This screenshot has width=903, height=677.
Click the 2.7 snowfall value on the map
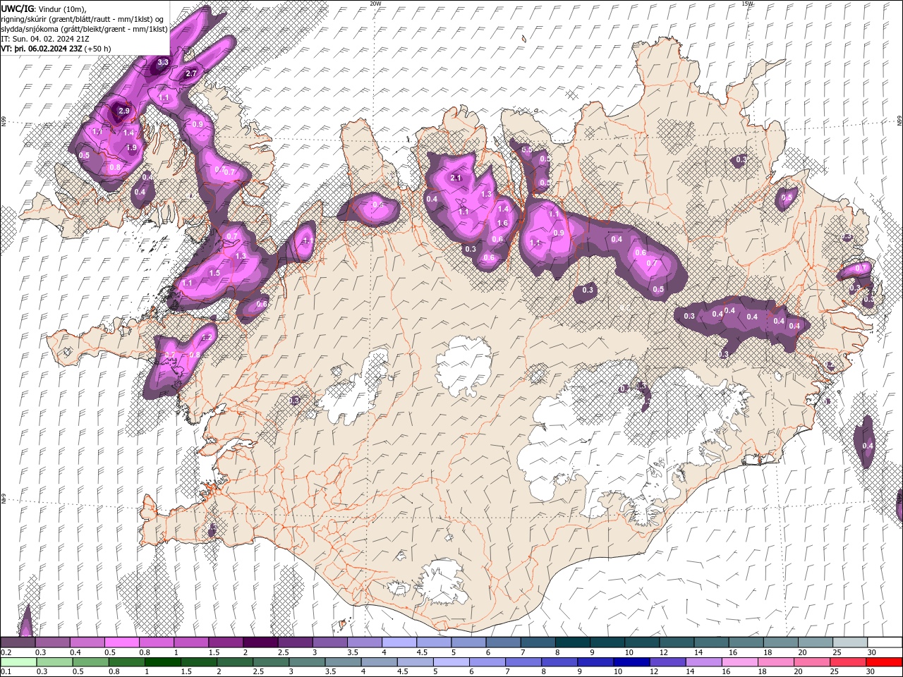[191, 74]
